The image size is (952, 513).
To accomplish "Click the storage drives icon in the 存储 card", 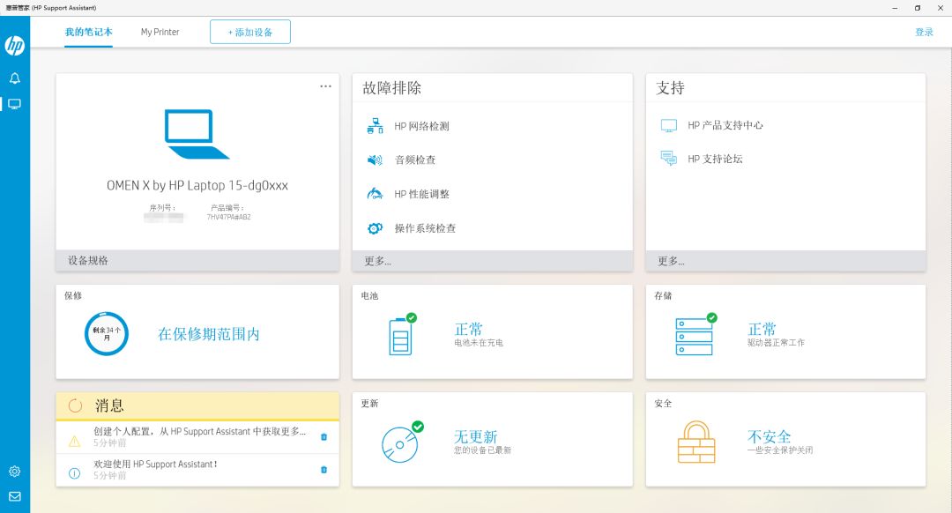I will [x=695, y=335].
